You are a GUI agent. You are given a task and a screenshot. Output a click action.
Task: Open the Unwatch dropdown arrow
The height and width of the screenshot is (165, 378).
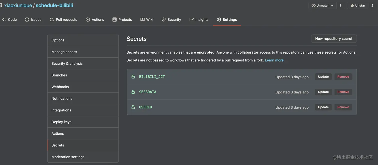click(x=332, y=6)
